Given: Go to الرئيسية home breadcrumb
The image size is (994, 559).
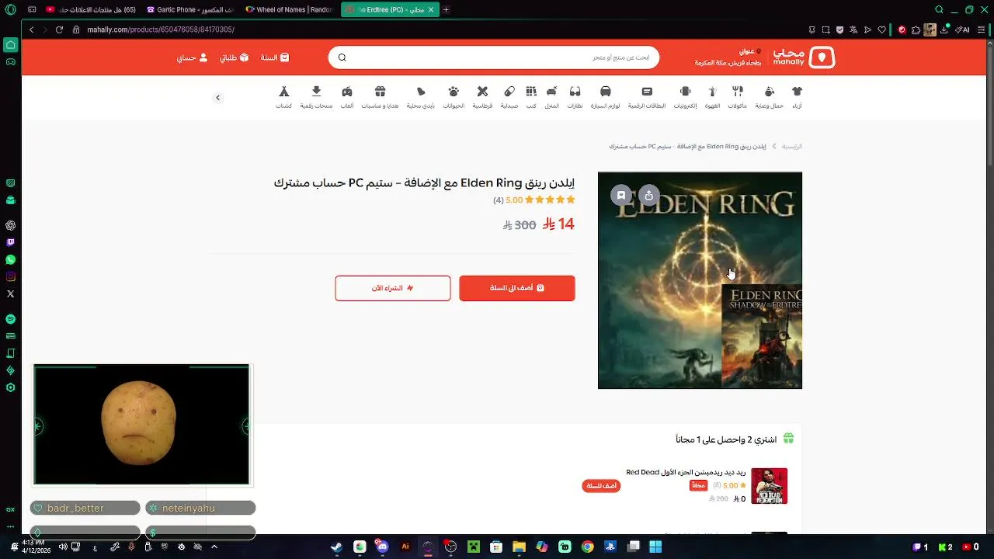Looking at the screenshot, I should tap(791, 146).
